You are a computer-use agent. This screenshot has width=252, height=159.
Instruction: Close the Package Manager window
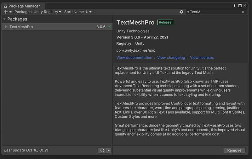click(245, 6)
